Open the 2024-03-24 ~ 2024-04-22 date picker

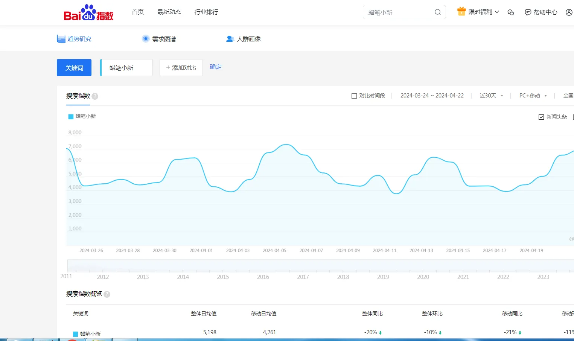(432, 96)
